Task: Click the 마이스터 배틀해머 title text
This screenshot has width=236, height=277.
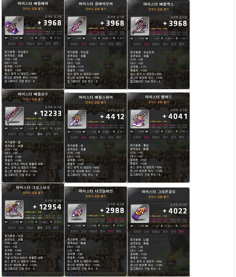Action: pos(33,3)
